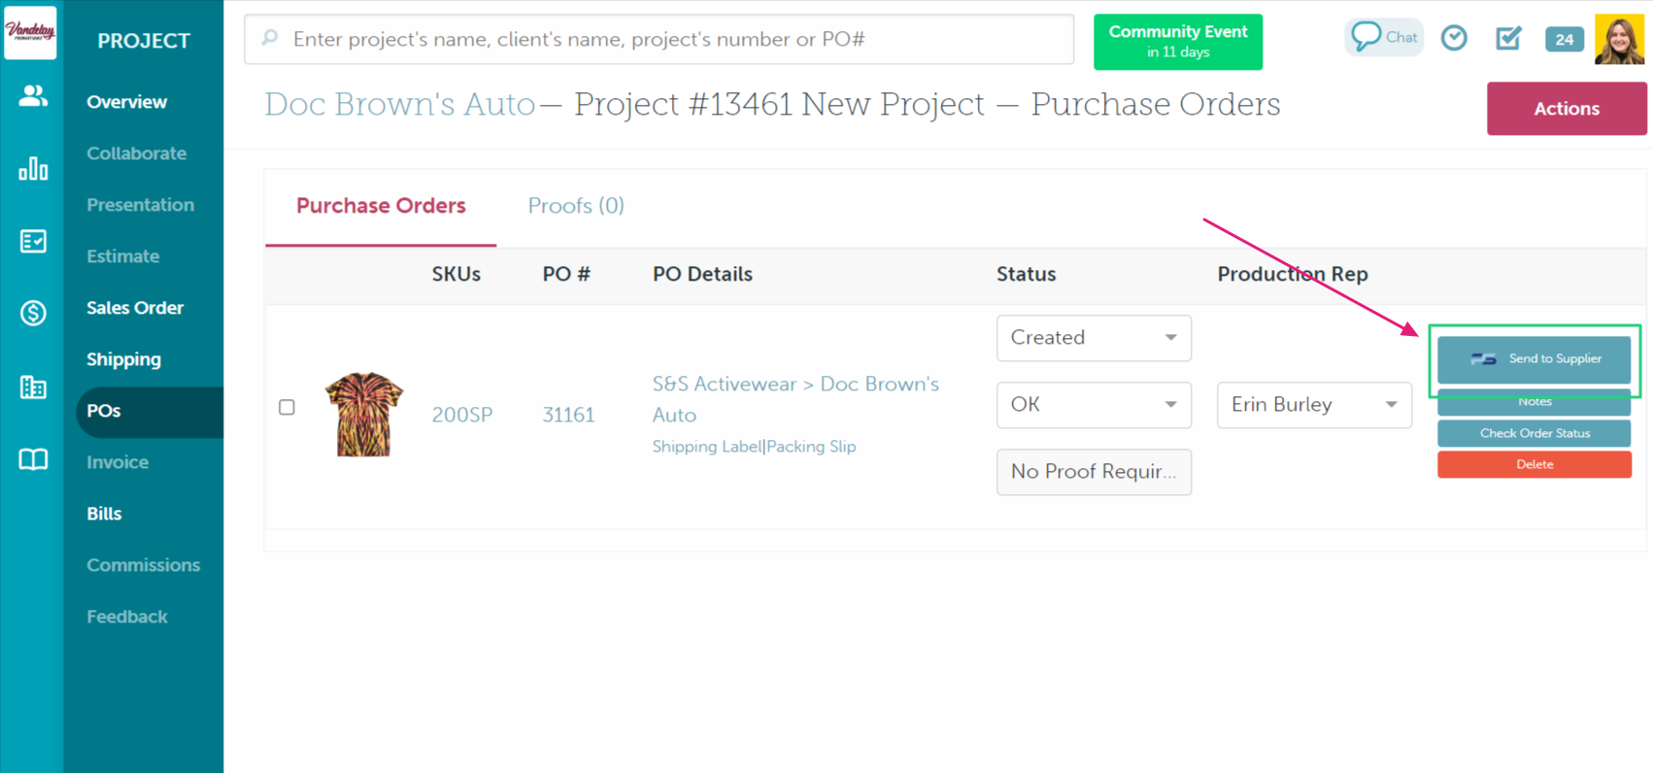
Task: Go to Estimate in project menu
Action: [122, 256]
